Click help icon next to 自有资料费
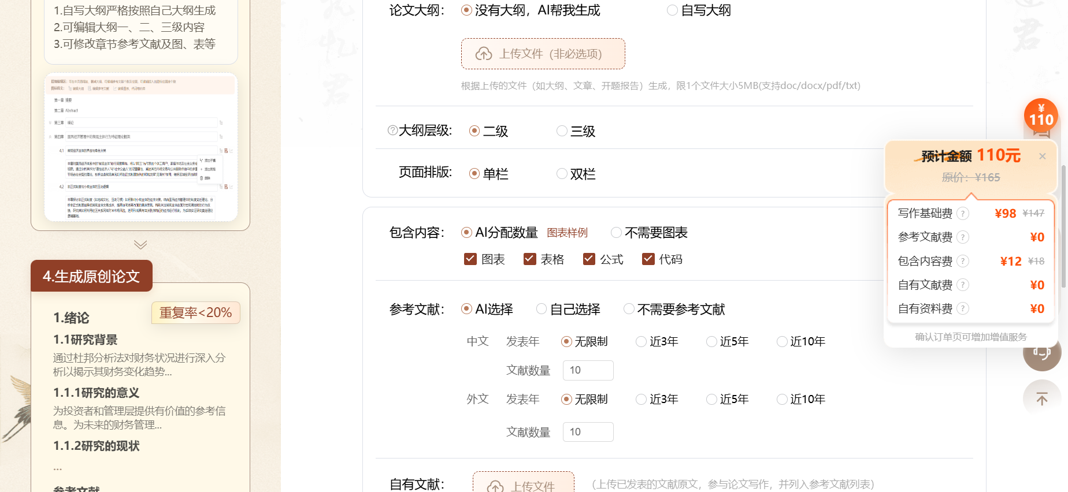 point(962,308)
